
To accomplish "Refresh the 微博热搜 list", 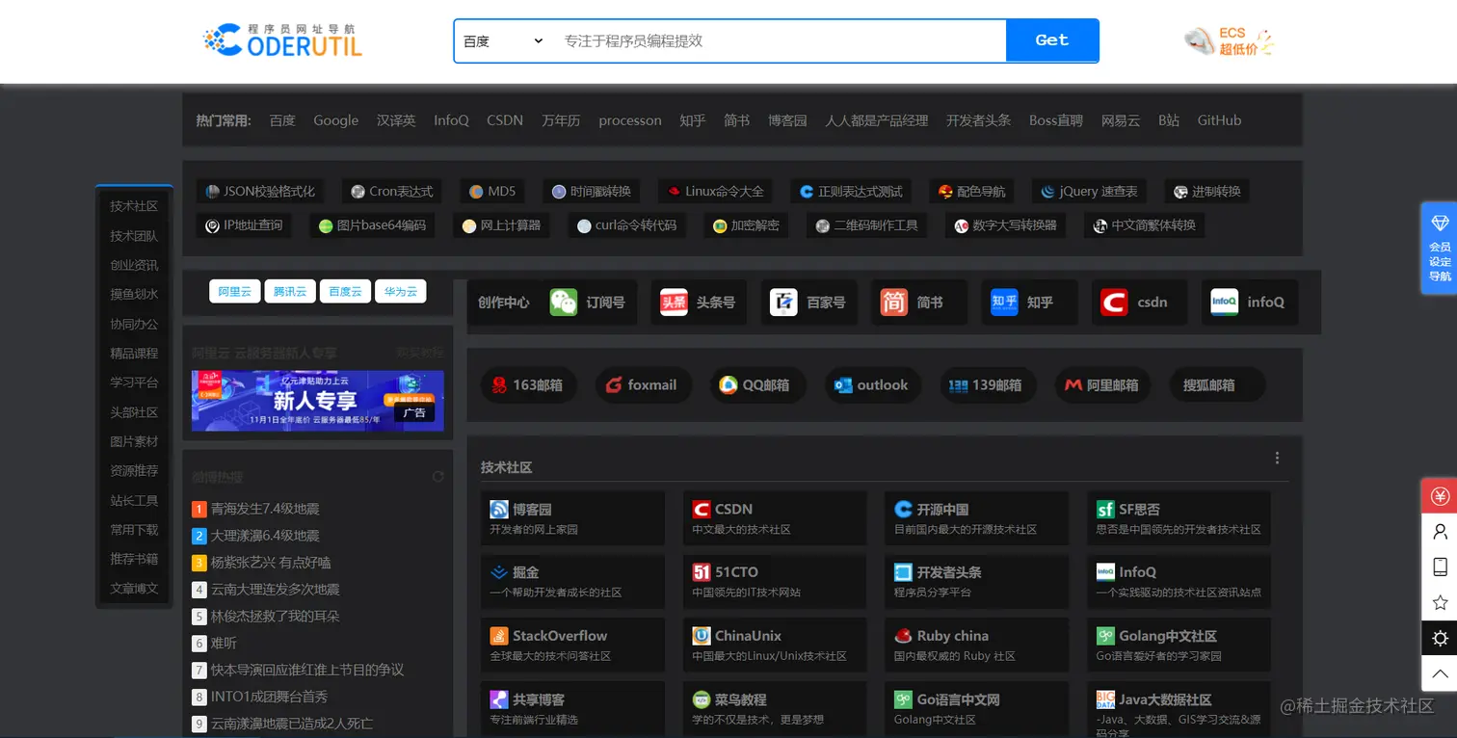I will click(438, 477).
